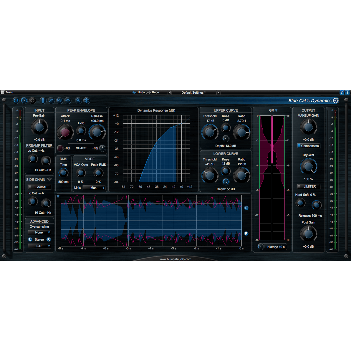Click the magnifier zoom icon in toolbar
This screenshot has width=351, height=351.
point(78,100)
